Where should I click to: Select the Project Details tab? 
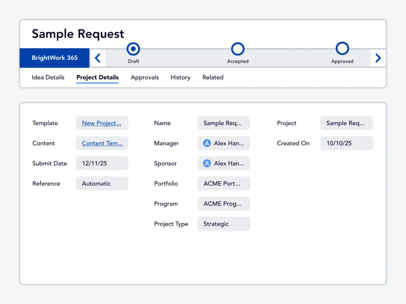(97, 77)
